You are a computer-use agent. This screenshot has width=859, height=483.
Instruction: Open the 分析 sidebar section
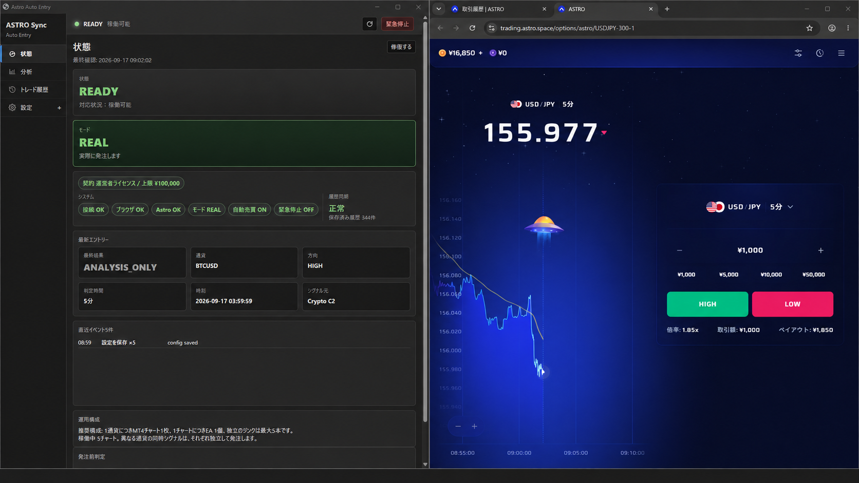click(x=33, y=72)
